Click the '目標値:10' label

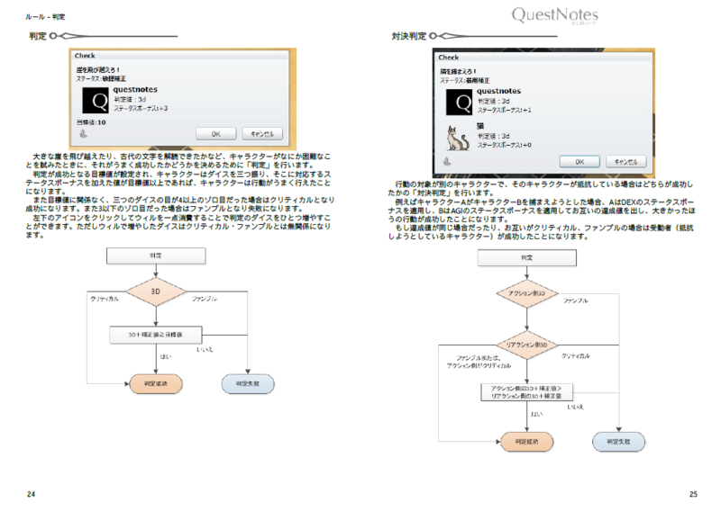coord(91,122)
